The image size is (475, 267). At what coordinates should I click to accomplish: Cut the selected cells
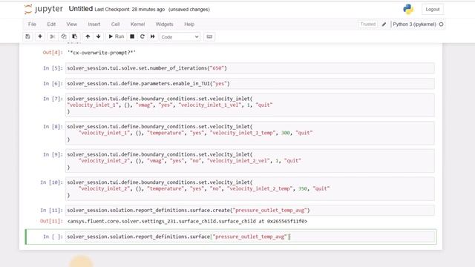click(53, 36)
